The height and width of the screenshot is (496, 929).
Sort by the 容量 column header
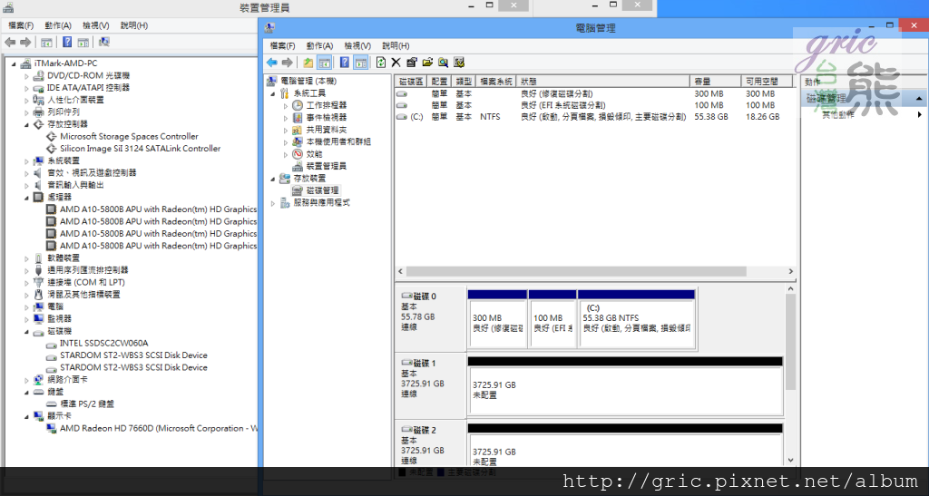[x=716, y=82]
